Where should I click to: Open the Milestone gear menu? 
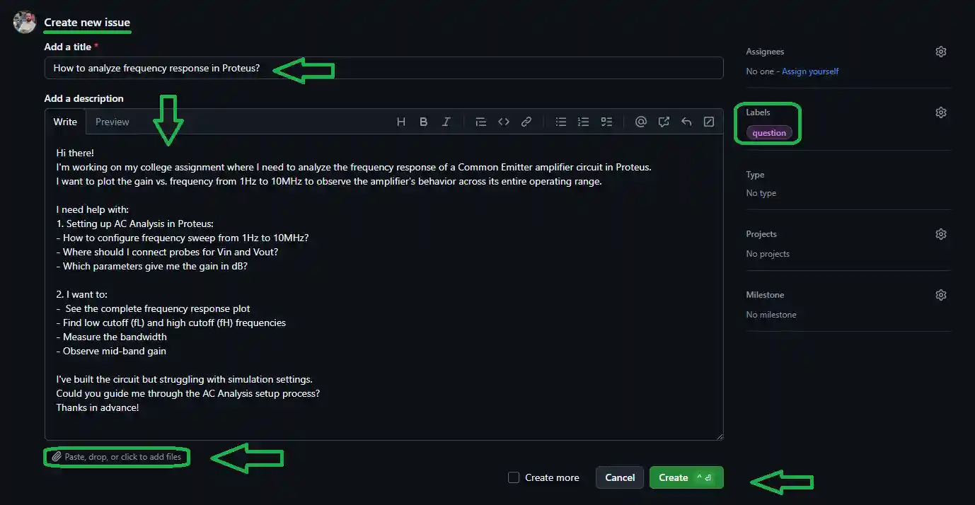click(x=940, y=295)
